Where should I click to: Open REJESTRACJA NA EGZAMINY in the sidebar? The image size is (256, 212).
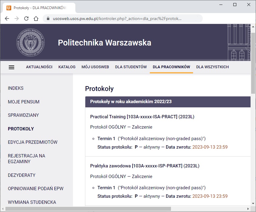[26, 159]
